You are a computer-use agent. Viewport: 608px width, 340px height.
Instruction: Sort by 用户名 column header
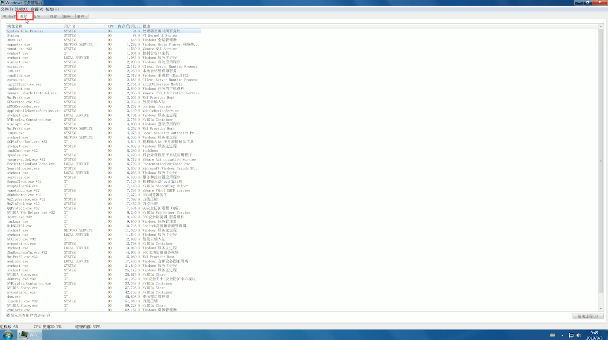[84, 26]
